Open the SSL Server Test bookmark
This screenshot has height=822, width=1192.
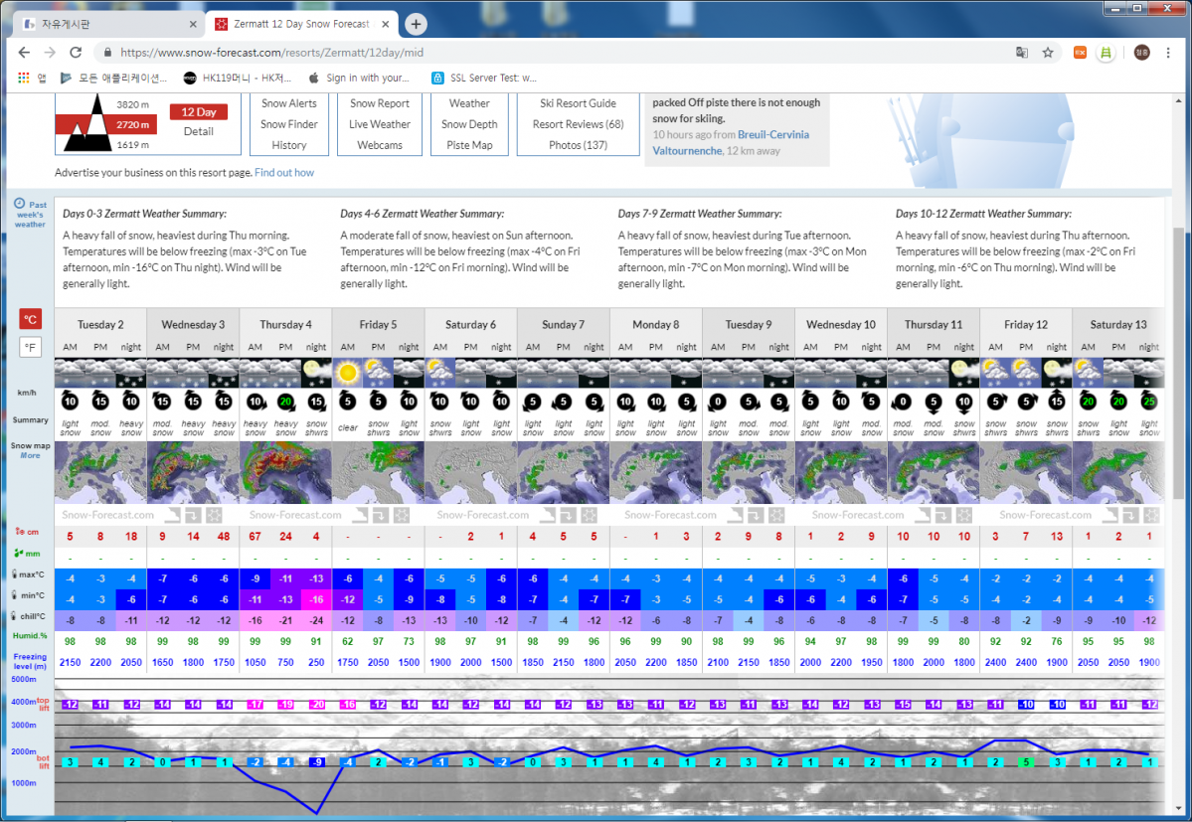pos(484,78)
